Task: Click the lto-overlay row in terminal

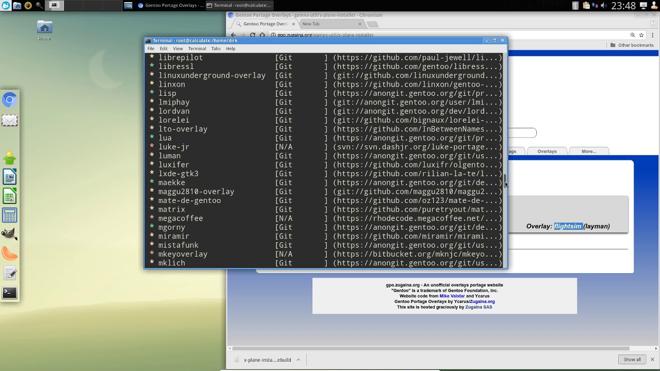Action: (x=325, y=129)
